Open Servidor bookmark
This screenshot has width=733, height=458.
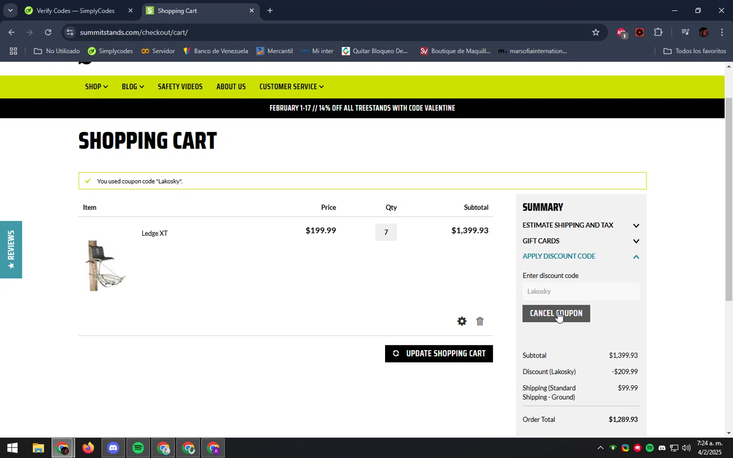(x=158, y=51)
